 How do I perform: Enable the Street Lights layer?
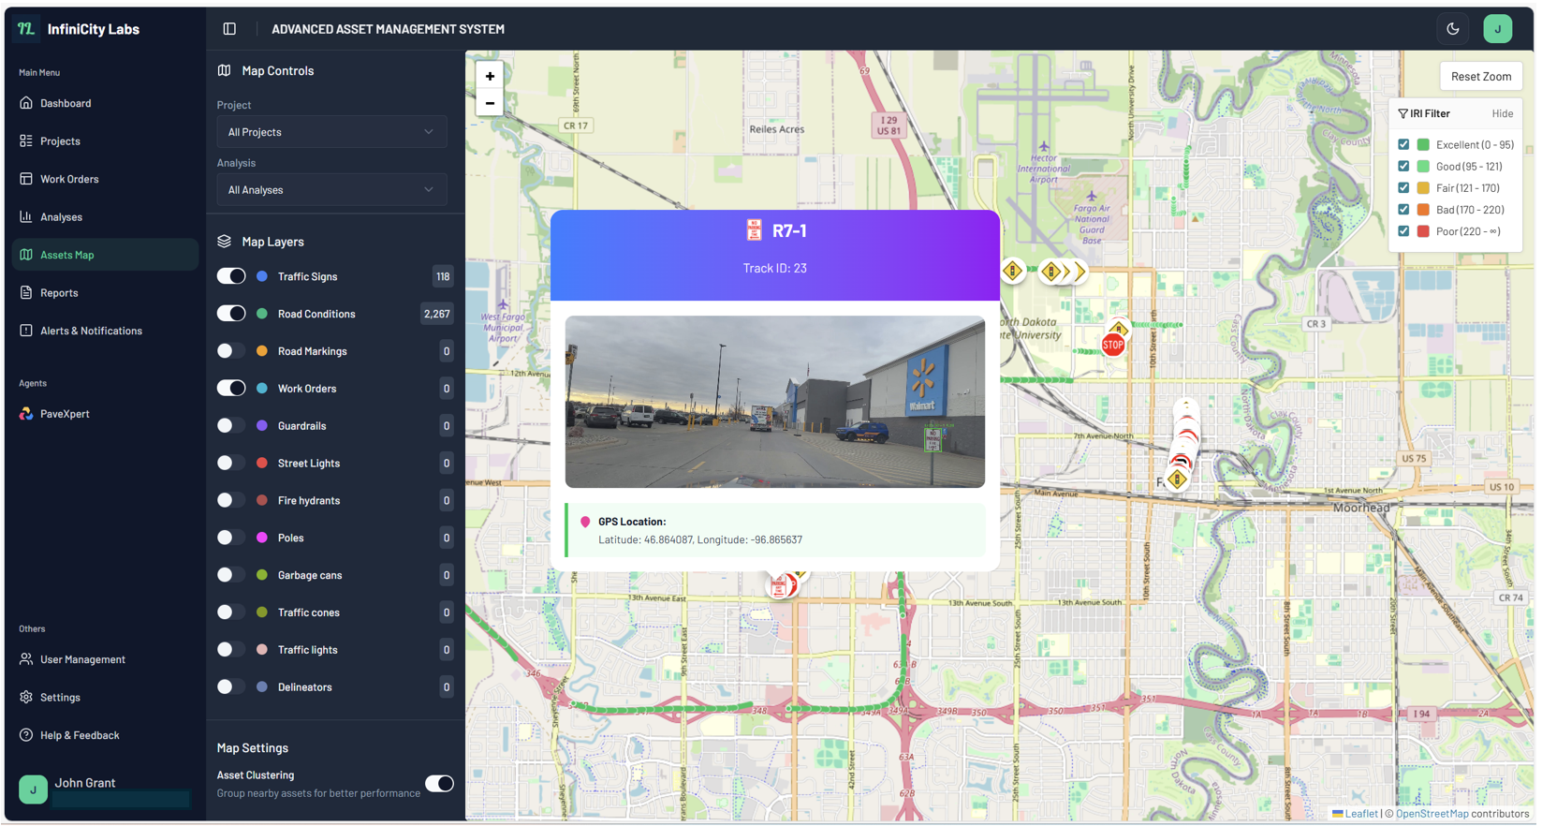231,463
